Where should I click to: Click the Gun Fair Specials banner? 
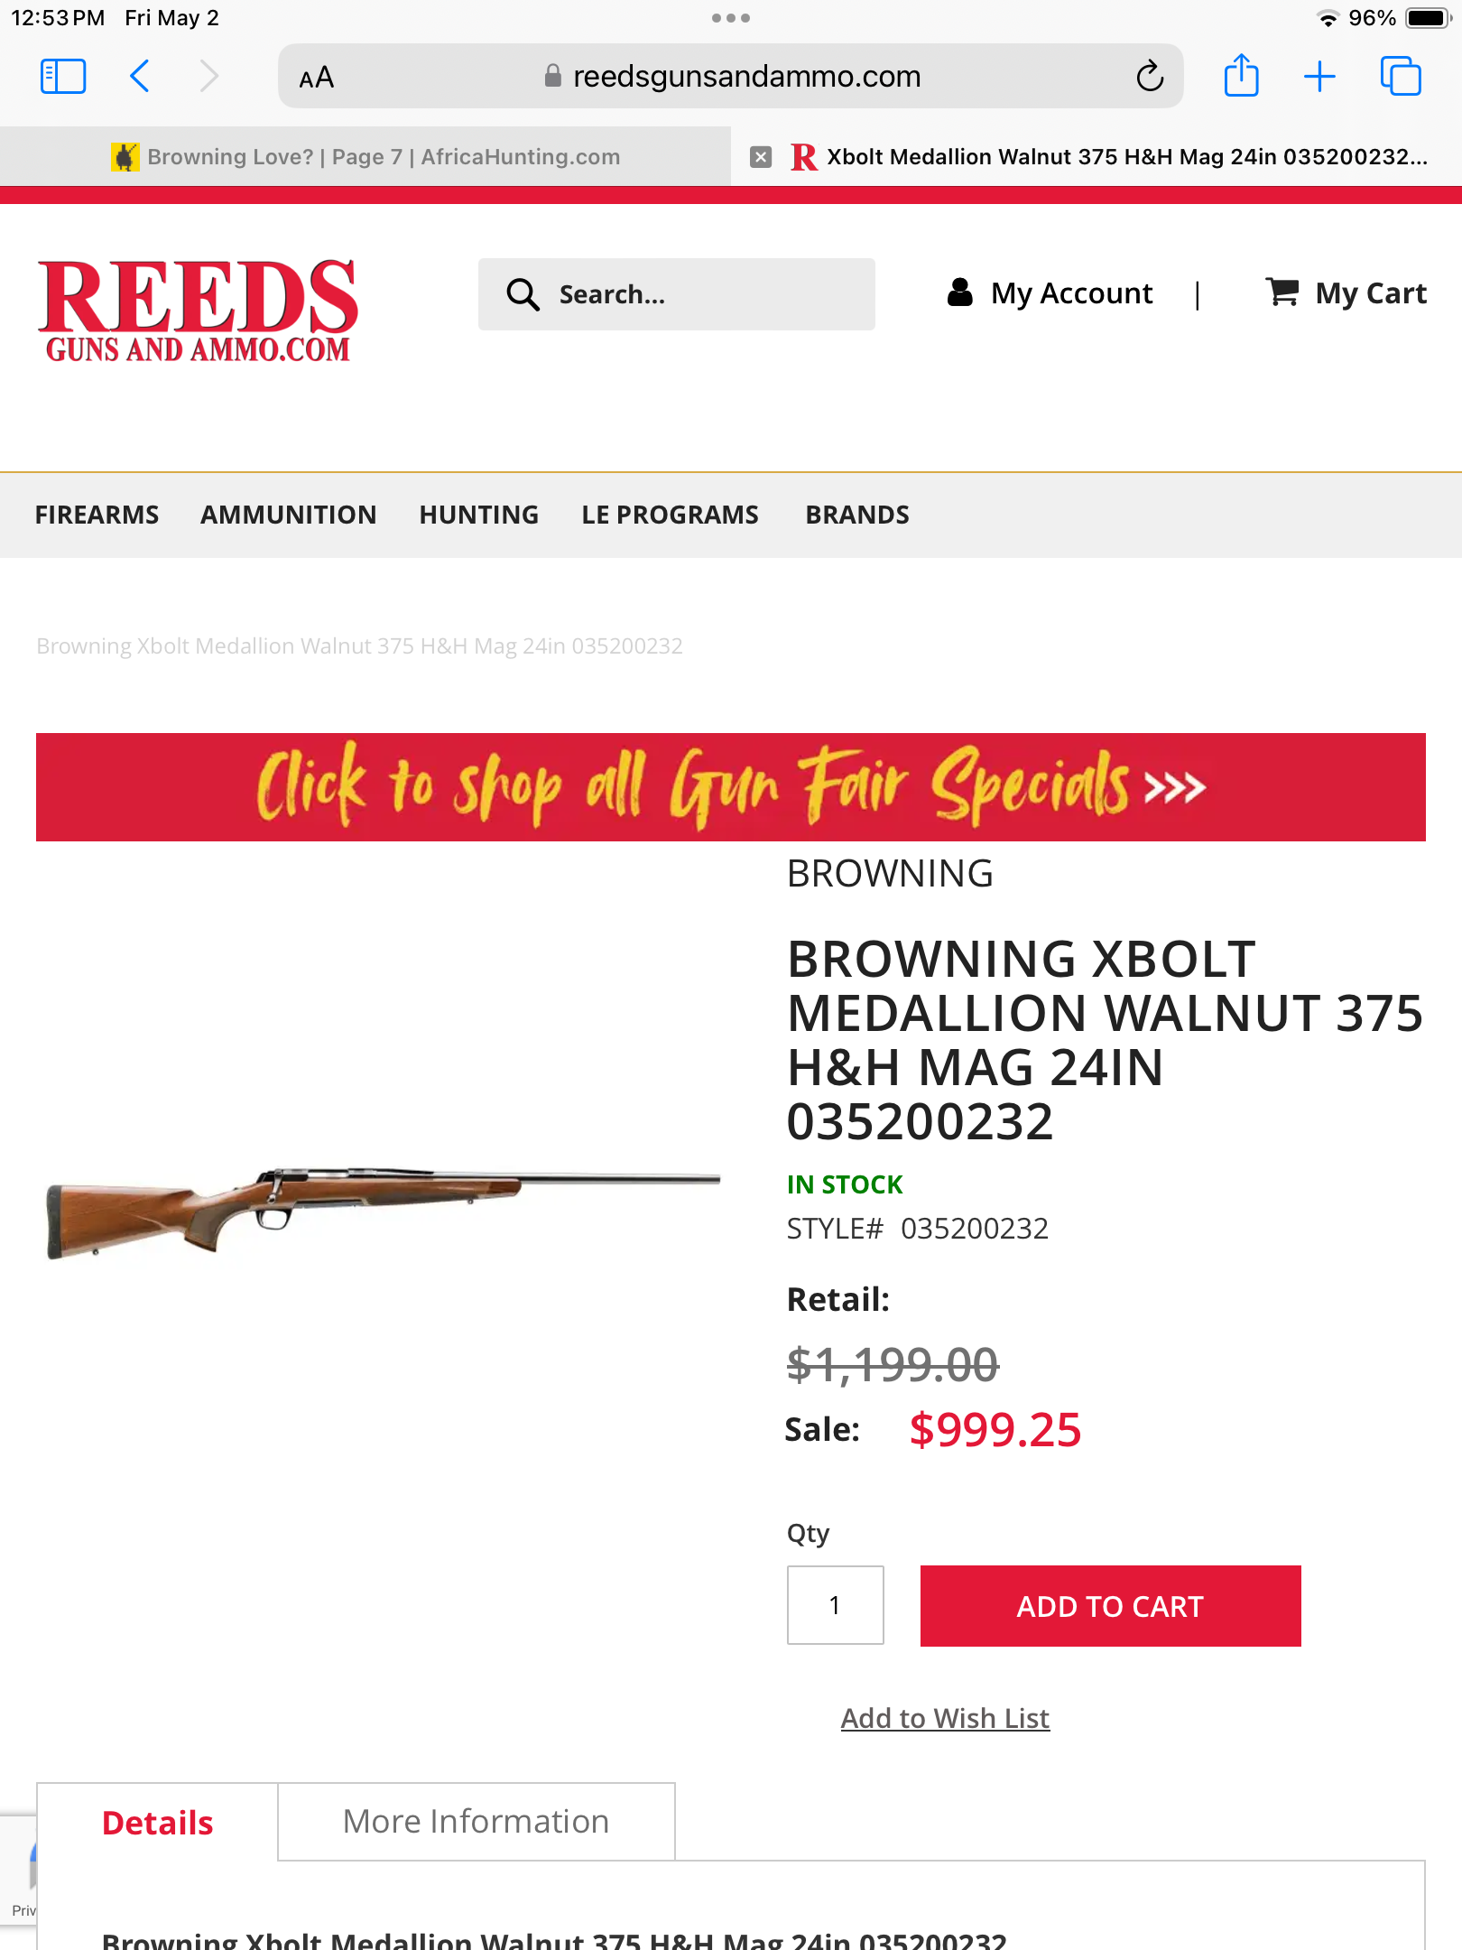(x=731, y=787)
